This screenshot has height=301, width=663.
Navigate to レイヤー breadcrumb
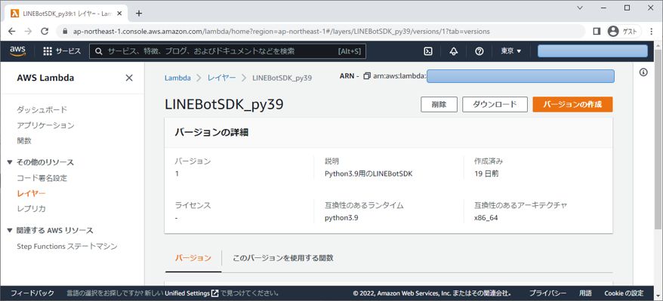pyautogui.click(x=221, y=78)
